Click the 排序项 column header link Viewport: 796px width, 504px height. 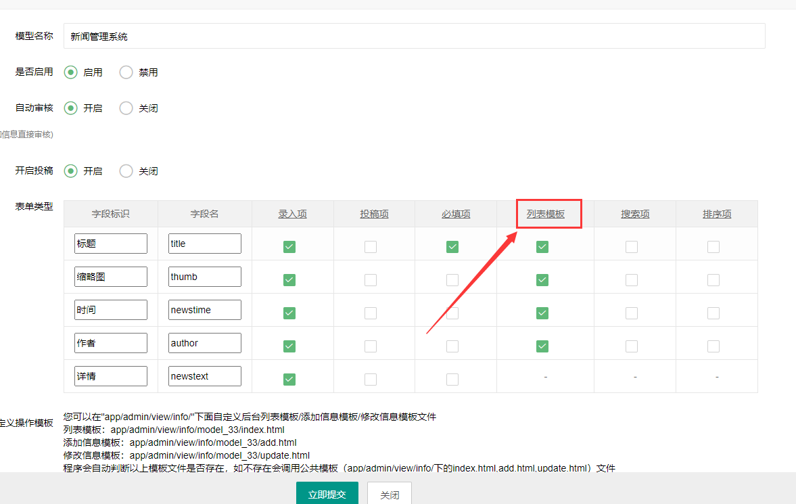pos(717,214)
